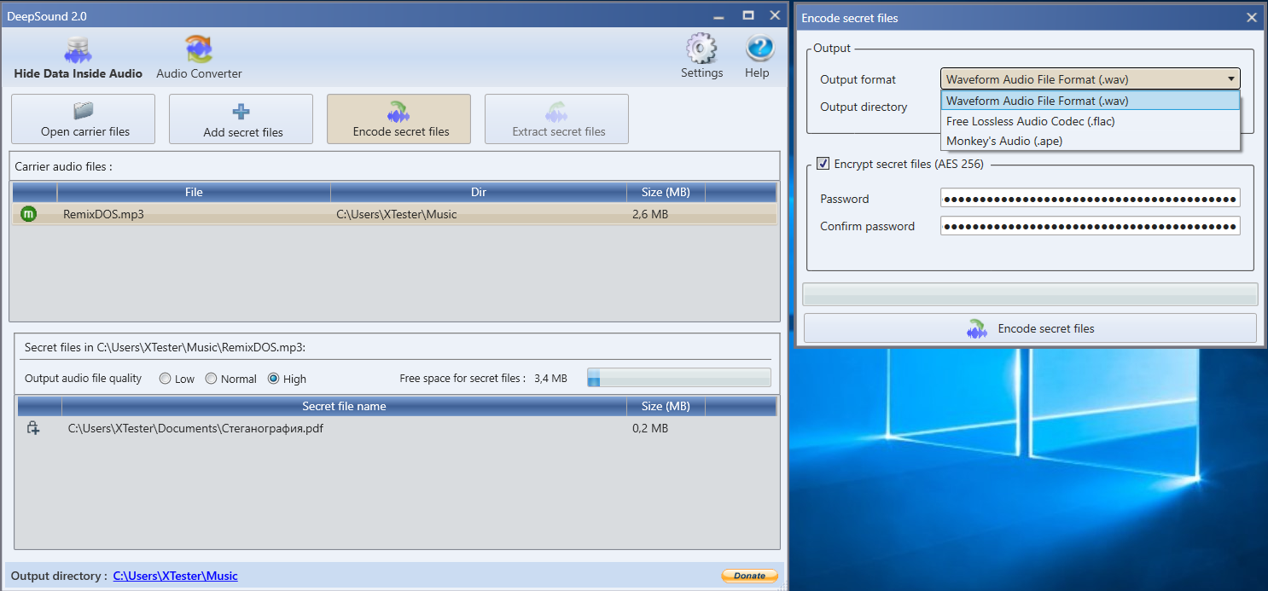Open the C:\Users\XTester\Music output directory link
This screenshot has height=591, width=1268.
(x=175, y=576)
